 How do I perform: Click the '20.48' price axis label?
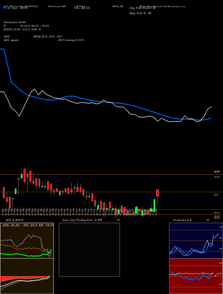click(x=217, y=212)
